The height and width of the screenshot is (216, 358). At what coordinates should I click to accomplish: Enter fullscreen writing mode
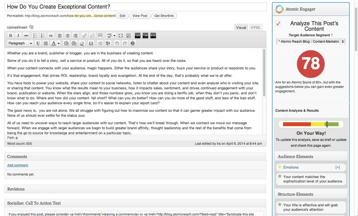click(121, 35)
